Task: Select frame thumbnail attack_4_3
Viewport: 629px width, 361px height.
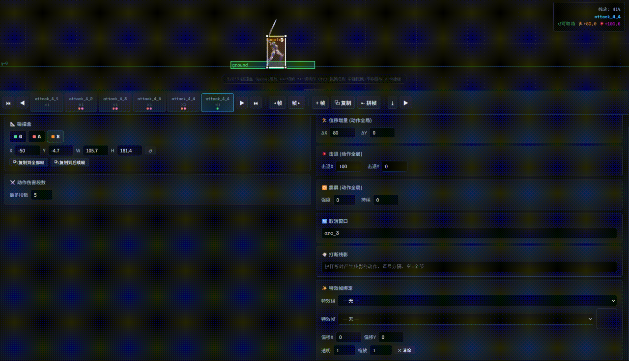Action: click(x=115, y=103)
